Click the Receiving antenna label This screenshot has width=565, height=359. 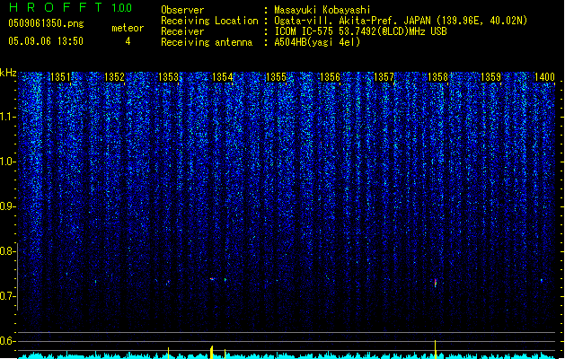point(207,42)
